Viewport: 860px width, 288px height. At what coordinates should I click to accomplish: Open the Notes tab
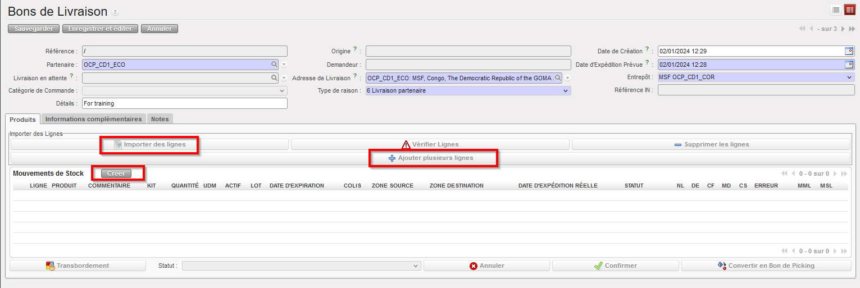[x=160, y=119]
